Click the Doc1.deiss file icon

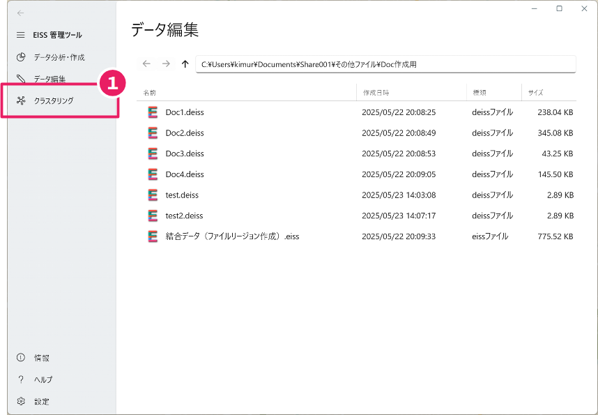[x=153, y=112]
